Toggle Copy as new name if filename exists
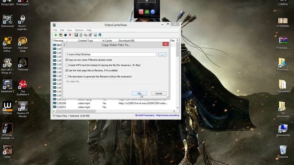The image size is (294, 165). (67, 60)
